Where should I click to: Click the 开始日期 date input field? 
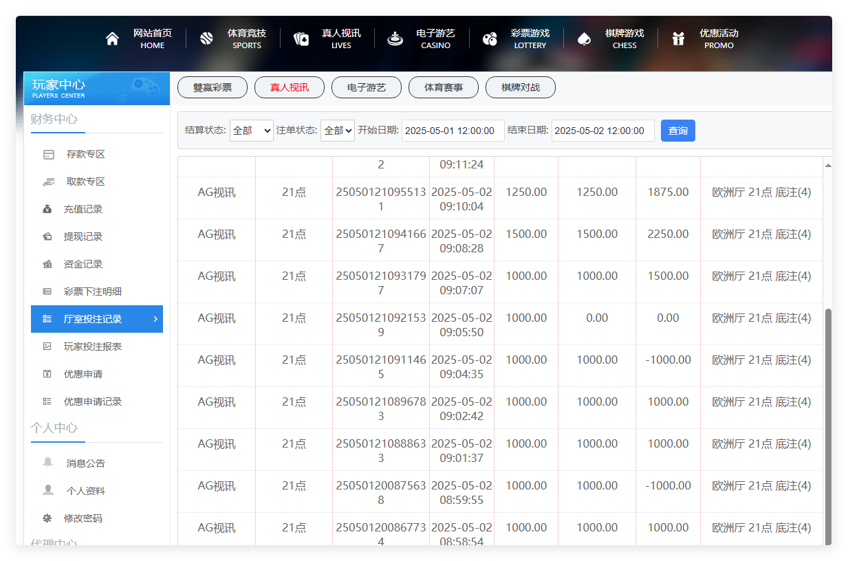[453, 131]
